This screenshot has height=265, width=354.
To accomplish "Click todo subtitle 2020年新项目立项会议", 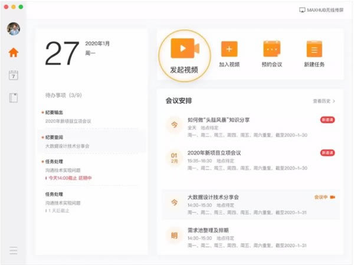I will (x=68, y=122).
